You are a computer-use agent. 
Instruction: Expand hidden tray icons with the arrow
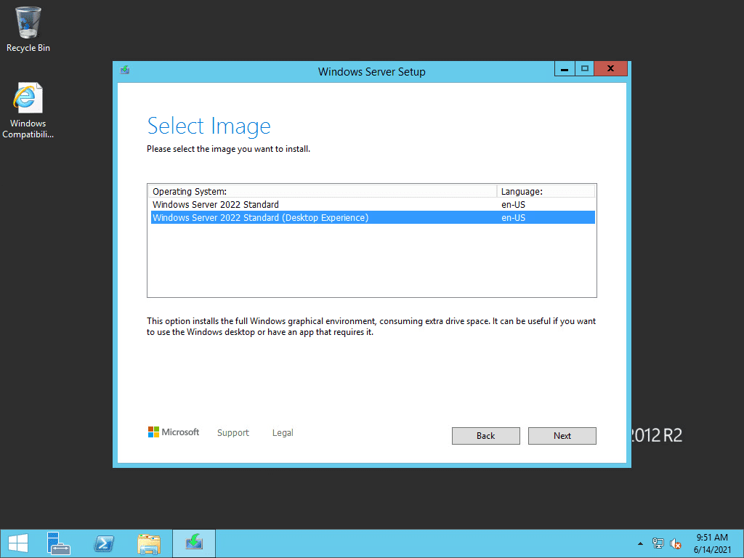[640, 543]
